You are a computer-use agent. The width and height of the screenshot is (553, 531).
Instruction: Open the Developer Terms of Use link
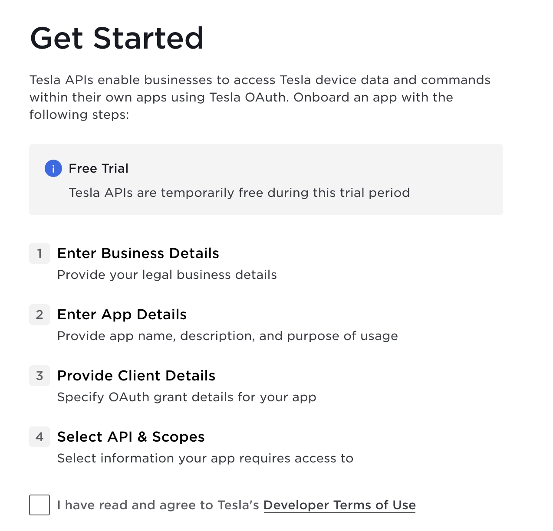click(x=339, y=505)
